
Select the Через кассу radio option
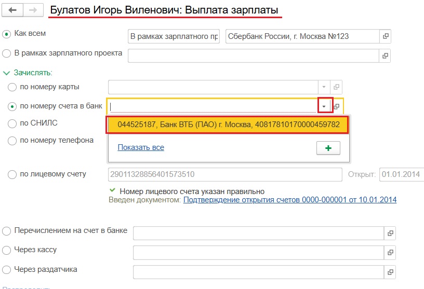7,251
